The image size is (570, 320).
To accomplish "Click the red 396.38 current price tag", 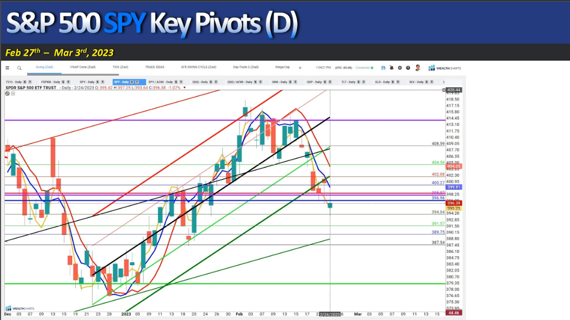I will point(454,203).
